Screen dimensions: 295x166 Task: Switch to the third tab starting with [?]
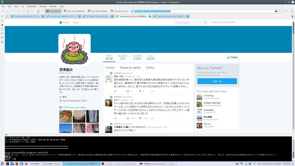coord(98,17)
